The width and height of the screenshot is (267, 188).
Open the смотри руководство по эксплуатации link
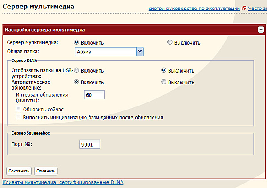coord(194,8)
